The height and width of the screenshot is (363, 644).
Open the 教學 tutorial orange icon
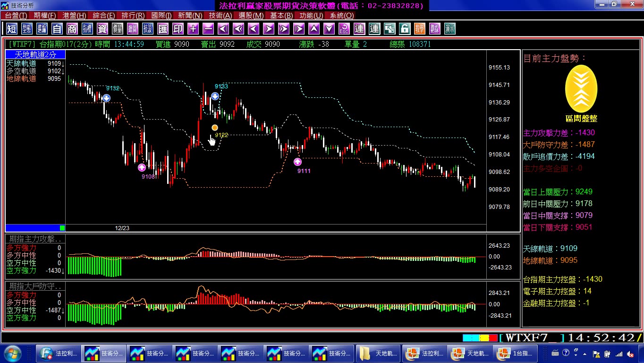point(420,29)
